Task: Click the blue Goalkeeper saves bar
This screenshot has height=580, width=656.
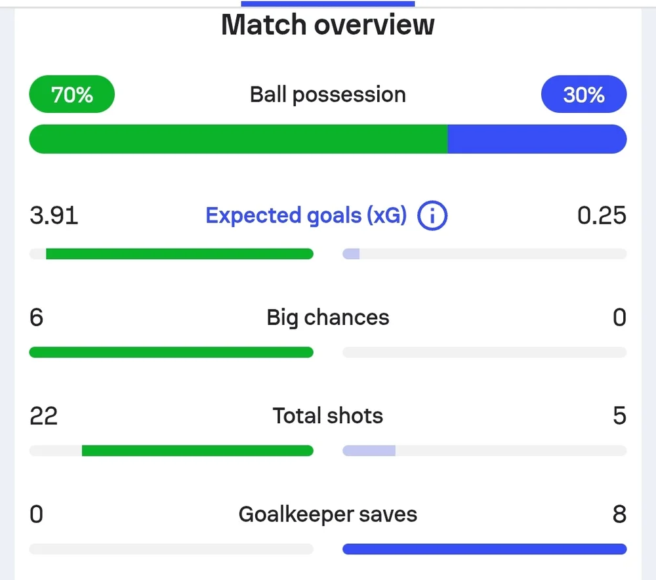Action: tap(485, 549)
